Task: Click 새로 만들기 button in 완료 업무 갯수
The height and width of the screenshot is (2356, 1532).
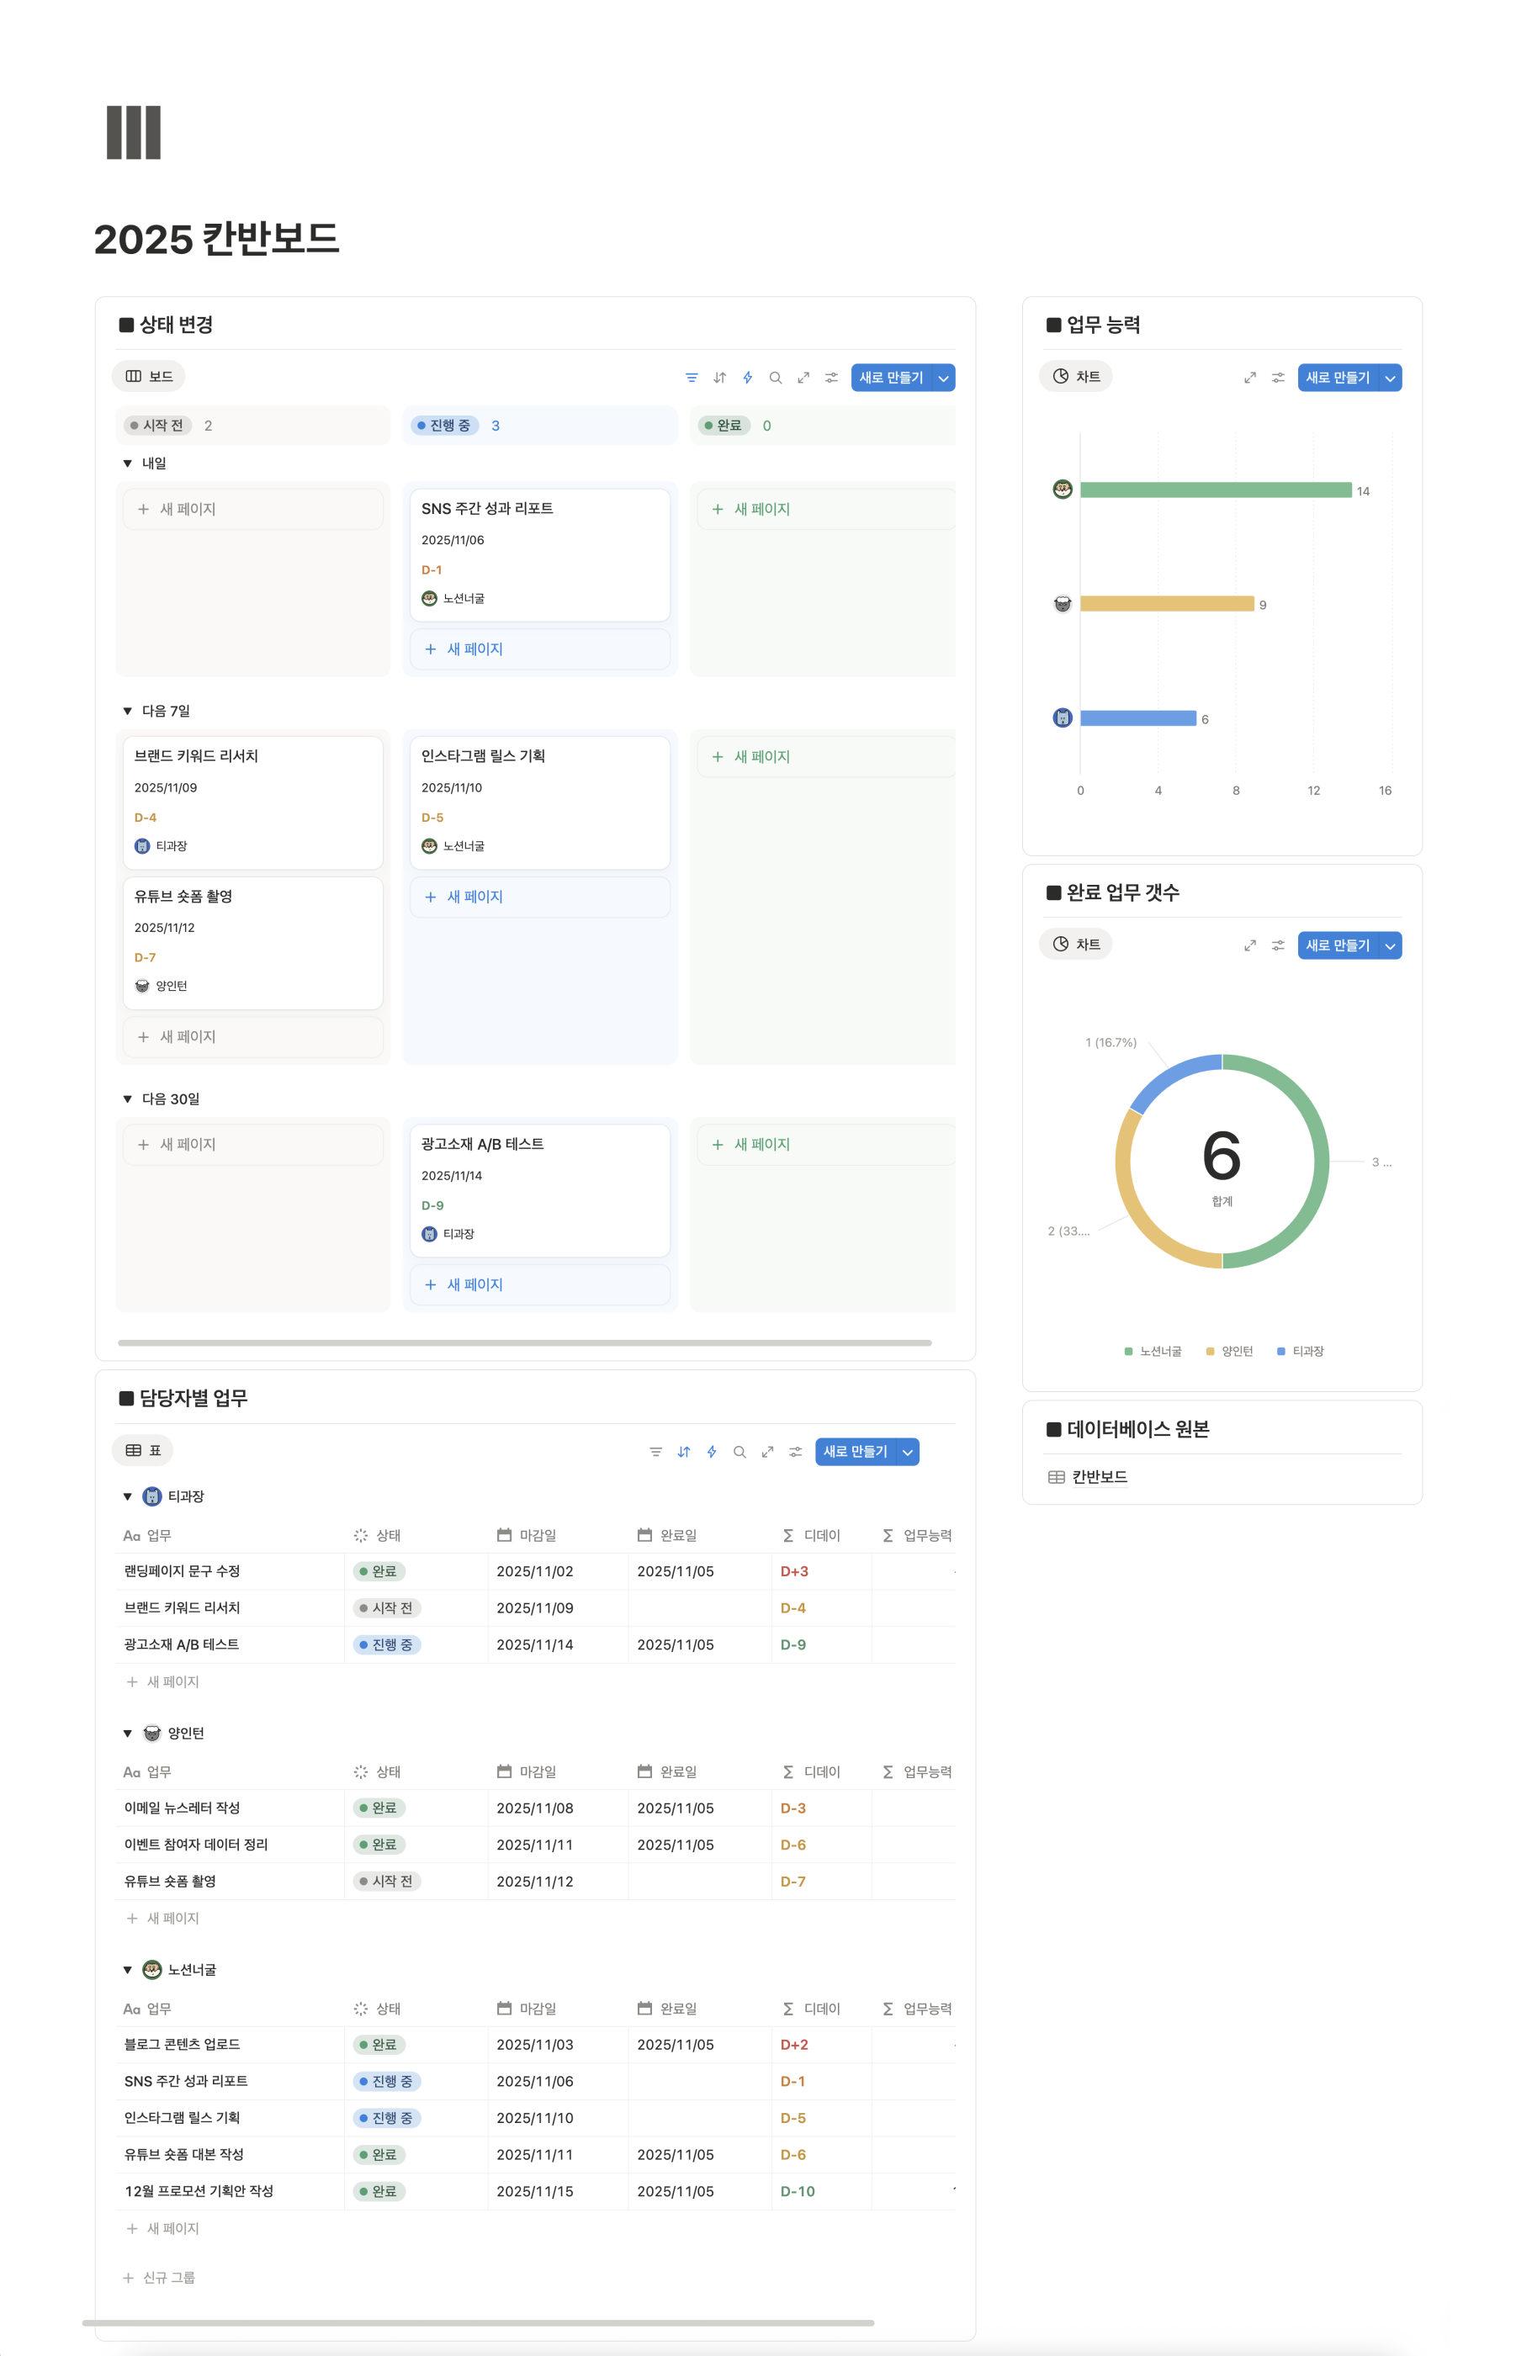Action: point(1337,945)
